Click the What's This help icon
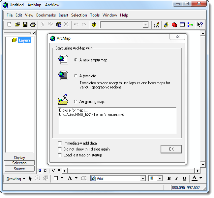 point(200,24)
